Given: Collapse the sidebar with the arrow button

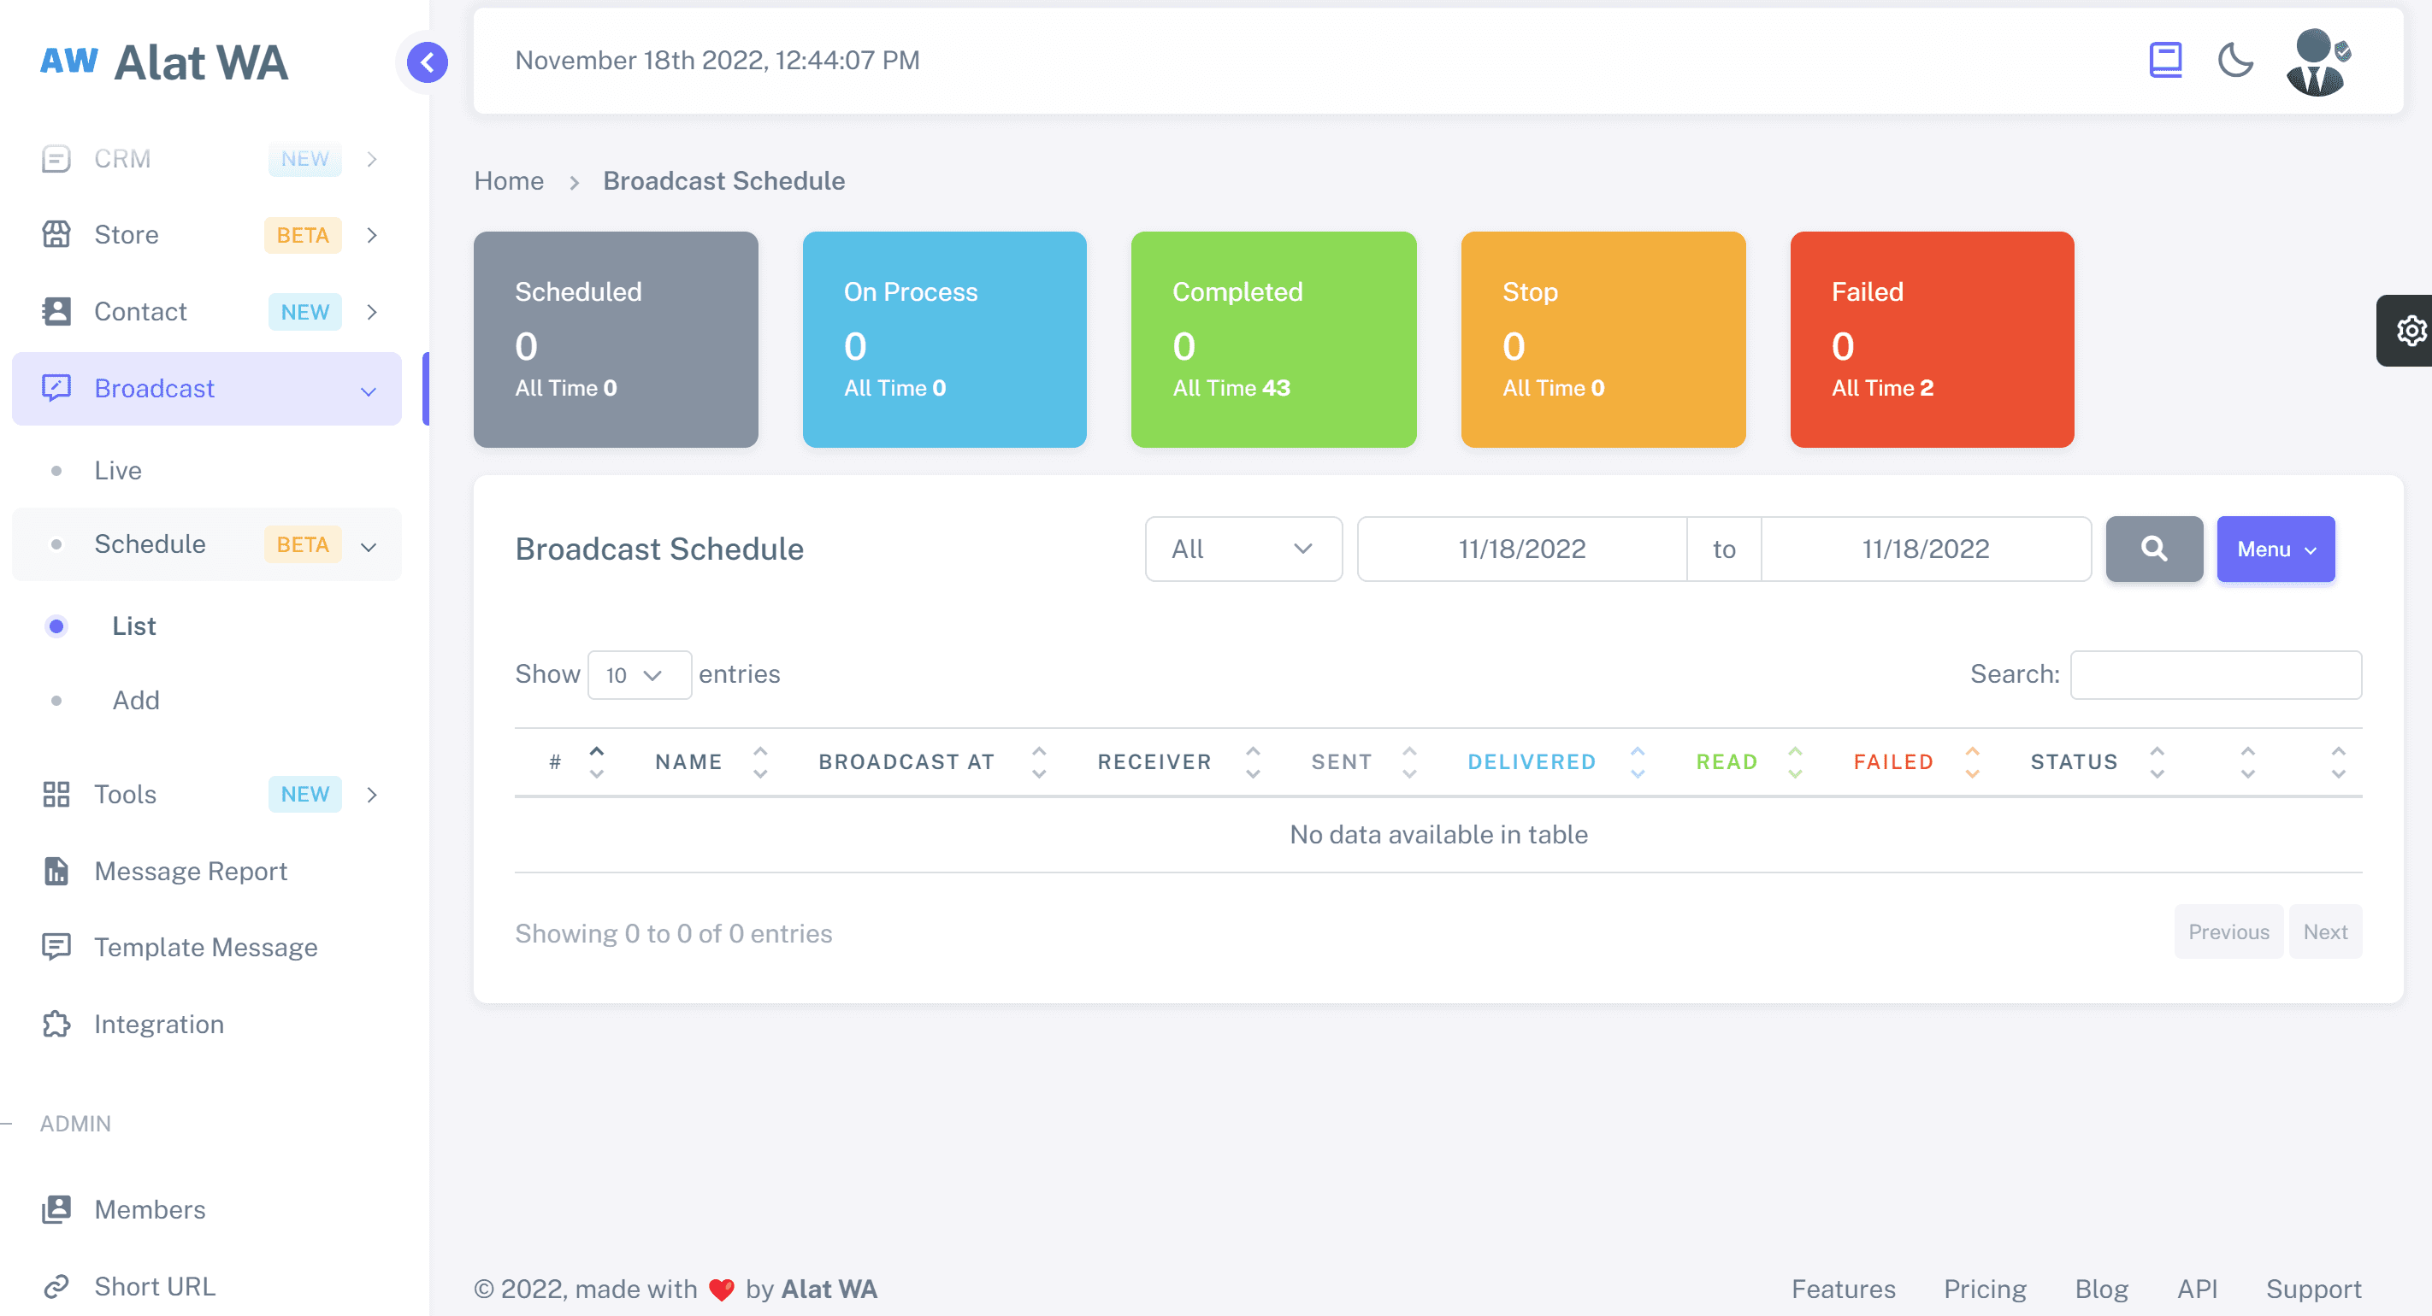Looking at the screenshot, I should (427, 62).
